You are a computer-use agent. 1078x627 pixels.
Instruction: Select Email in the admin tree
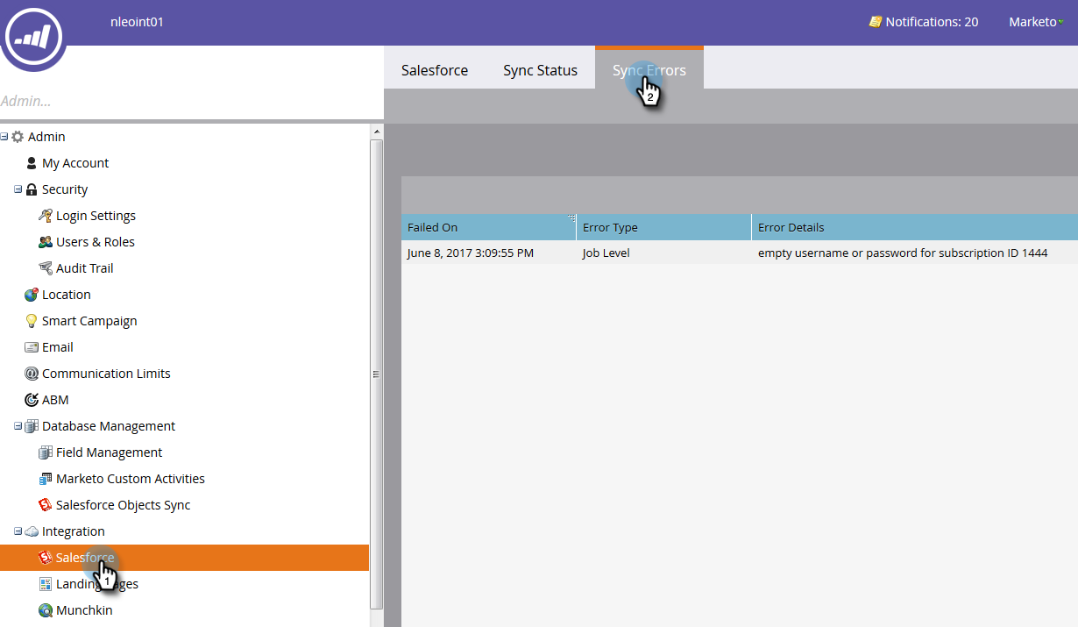(x=58, y=347)
